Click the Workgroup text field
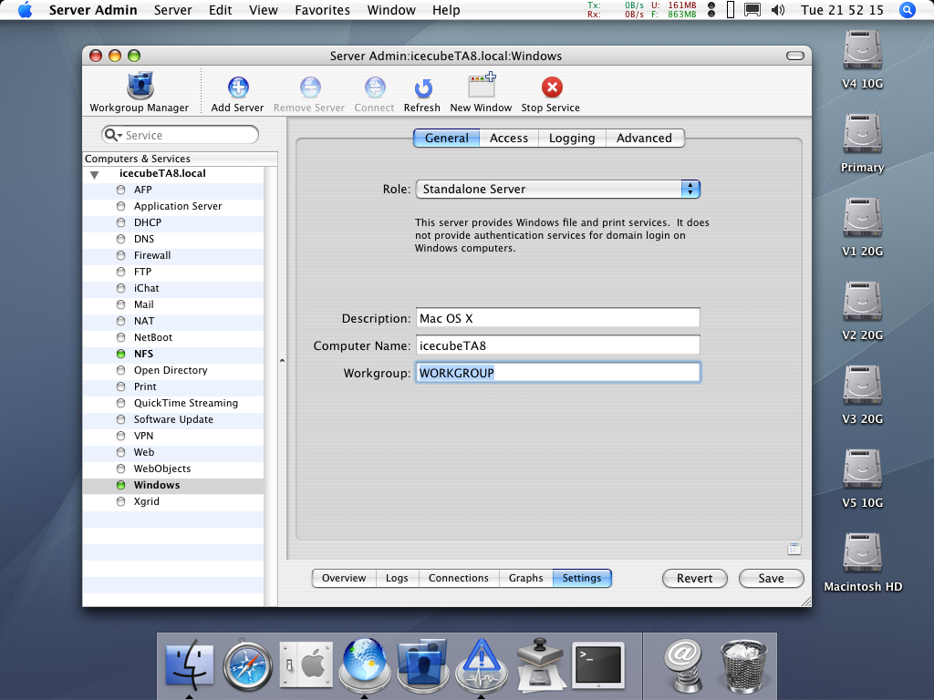Viewport: 934px width, 700px height. 558,373
